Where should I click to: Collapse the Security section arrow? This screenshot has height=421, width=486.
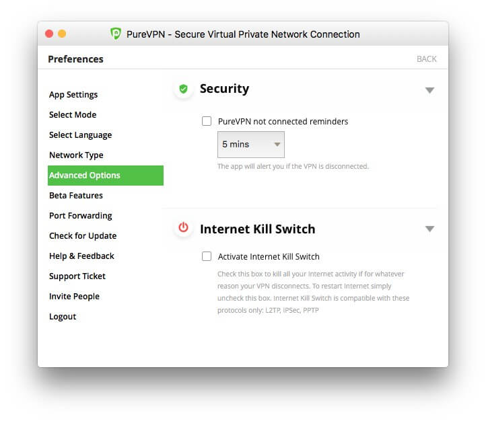pyautogui.click(x=429, y=90)
